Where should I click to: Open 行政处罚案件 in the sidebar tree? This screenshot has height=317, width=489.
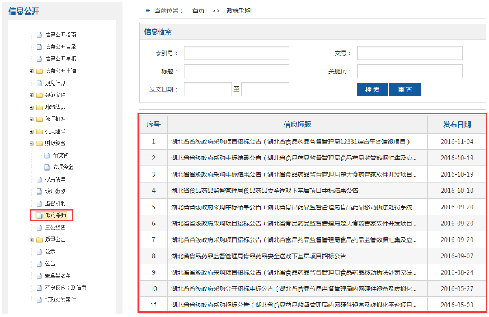(60, 300)
